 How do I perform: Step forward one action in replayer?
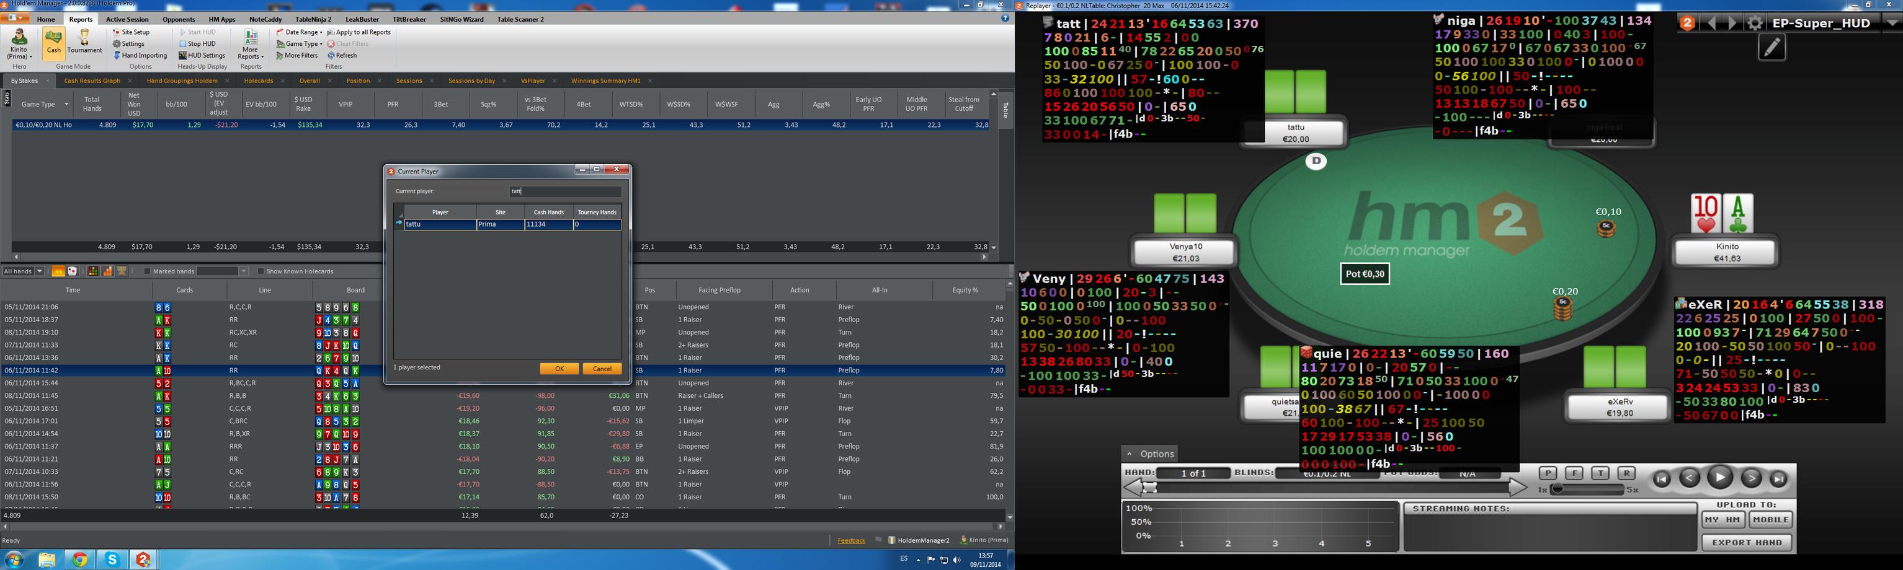pyautogui.click(x=1751, y=478)
